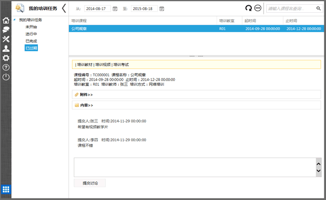Click the discussion box scroll down arrow
Screen dimensions: 326x200
[319, 171]
